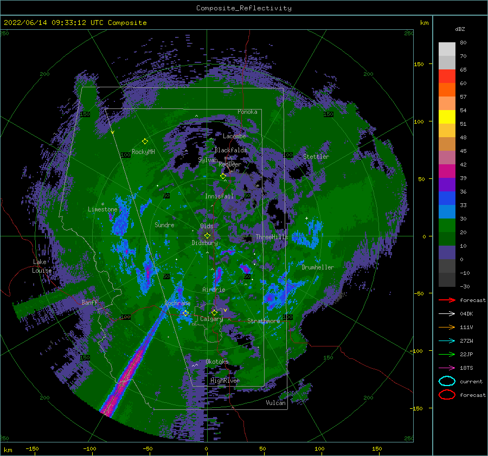Screen dimensions: 488x456
Task: Click the Sundre city label
Action: click(164, 224)
